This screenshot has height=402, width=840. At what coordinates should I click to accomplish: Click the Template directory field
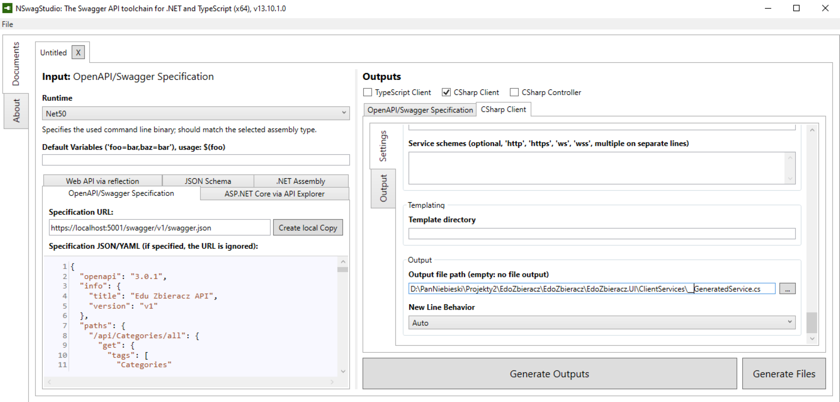602,234
